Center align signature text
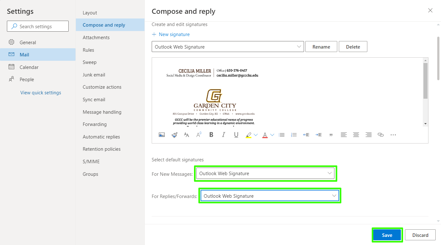Screen dimensions: 441x245 tap(356, 135)
